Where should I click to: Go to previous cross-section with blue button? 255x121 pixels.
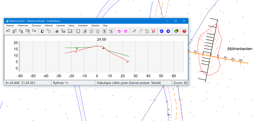[x=161, y=31]
